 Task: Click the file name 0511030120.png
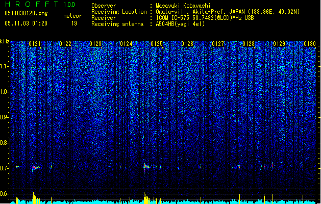(26, 13)
